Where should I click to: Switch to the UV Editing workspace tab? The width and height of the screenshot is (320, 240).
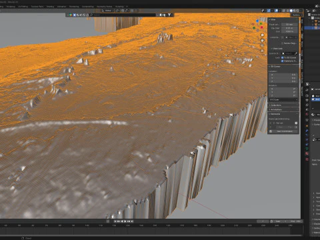23,7
